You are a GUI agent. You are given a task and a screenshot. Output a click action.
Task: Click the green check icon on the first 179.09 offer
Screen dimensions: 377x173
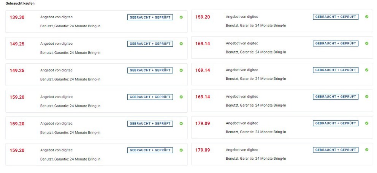(367, 123)
